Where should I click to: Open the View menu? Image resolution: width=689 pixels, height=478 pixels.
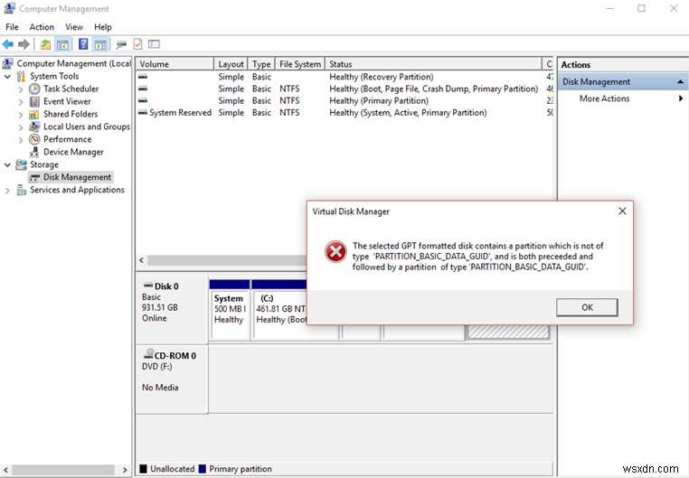point(74,27)
